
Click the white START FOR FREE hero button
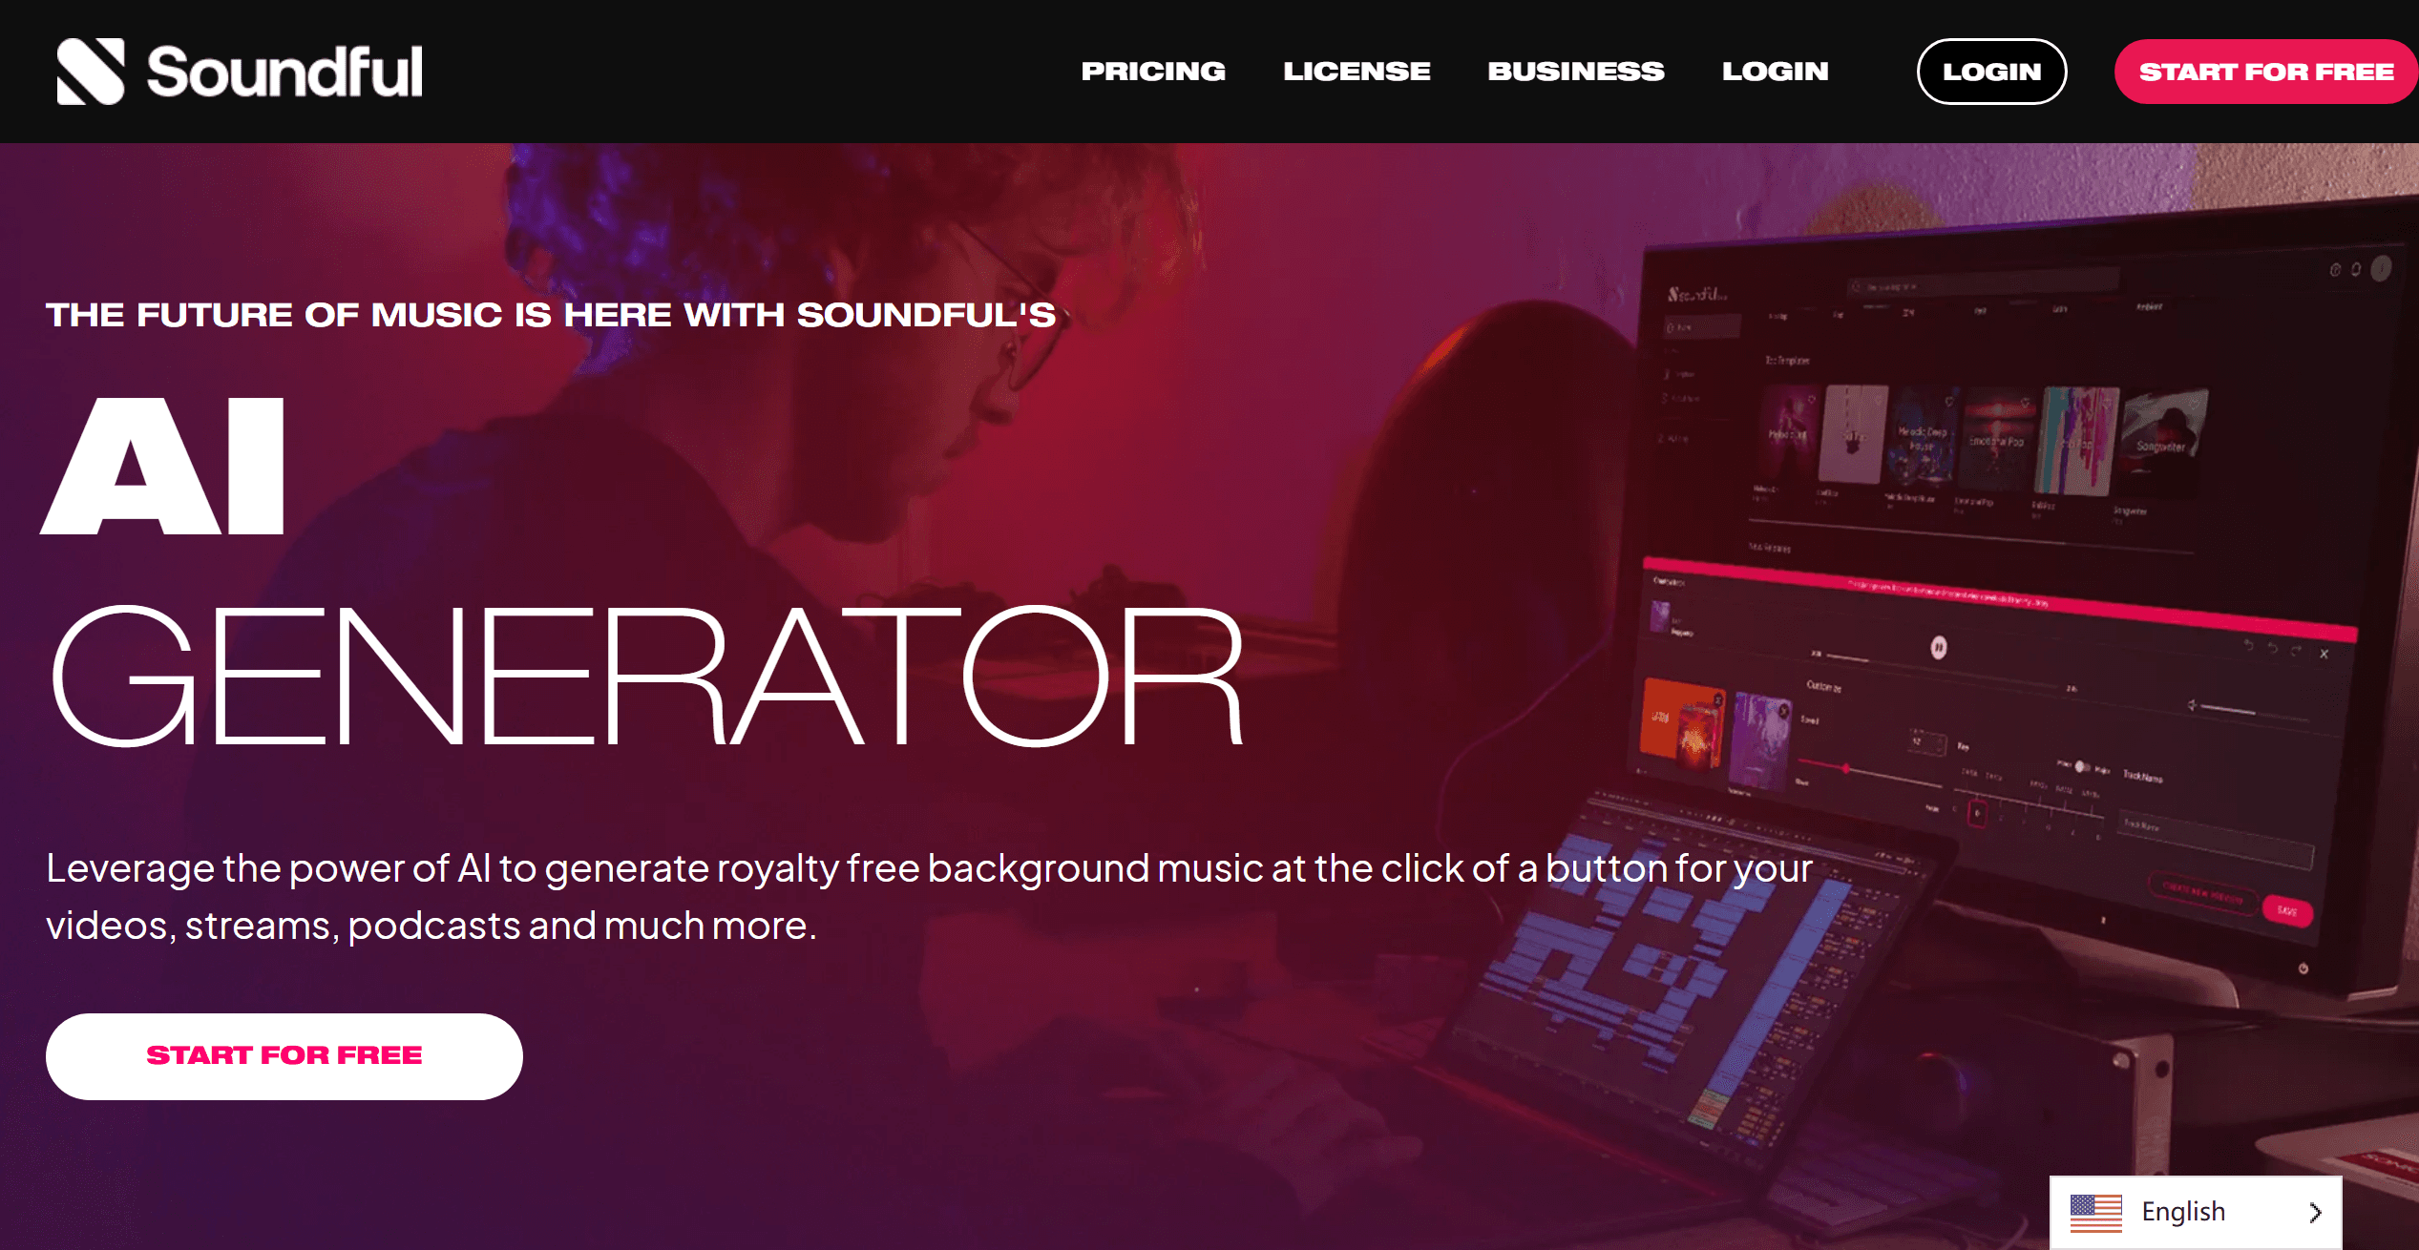[284, 1056]
